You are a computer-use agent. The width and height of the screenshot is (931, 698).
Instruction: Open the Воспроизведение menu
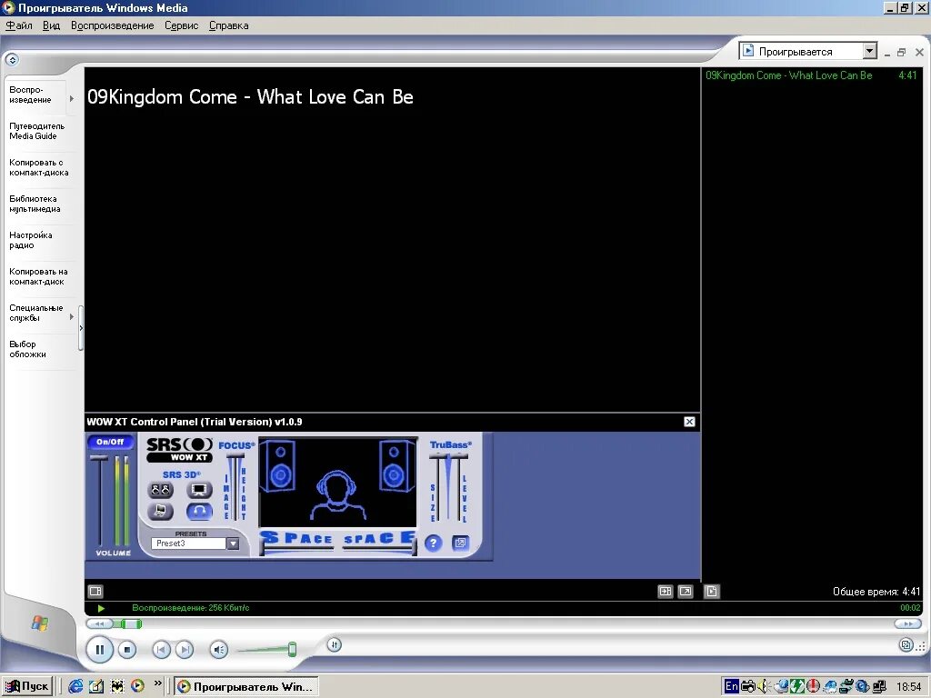point(112,25)
